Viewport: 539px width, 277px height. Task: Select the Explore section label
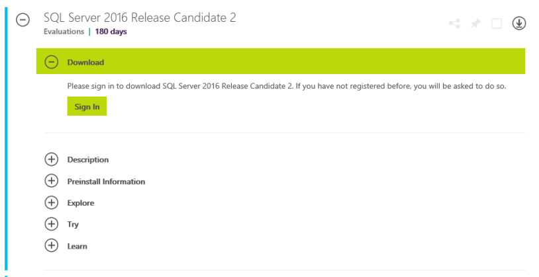point(81,203)
